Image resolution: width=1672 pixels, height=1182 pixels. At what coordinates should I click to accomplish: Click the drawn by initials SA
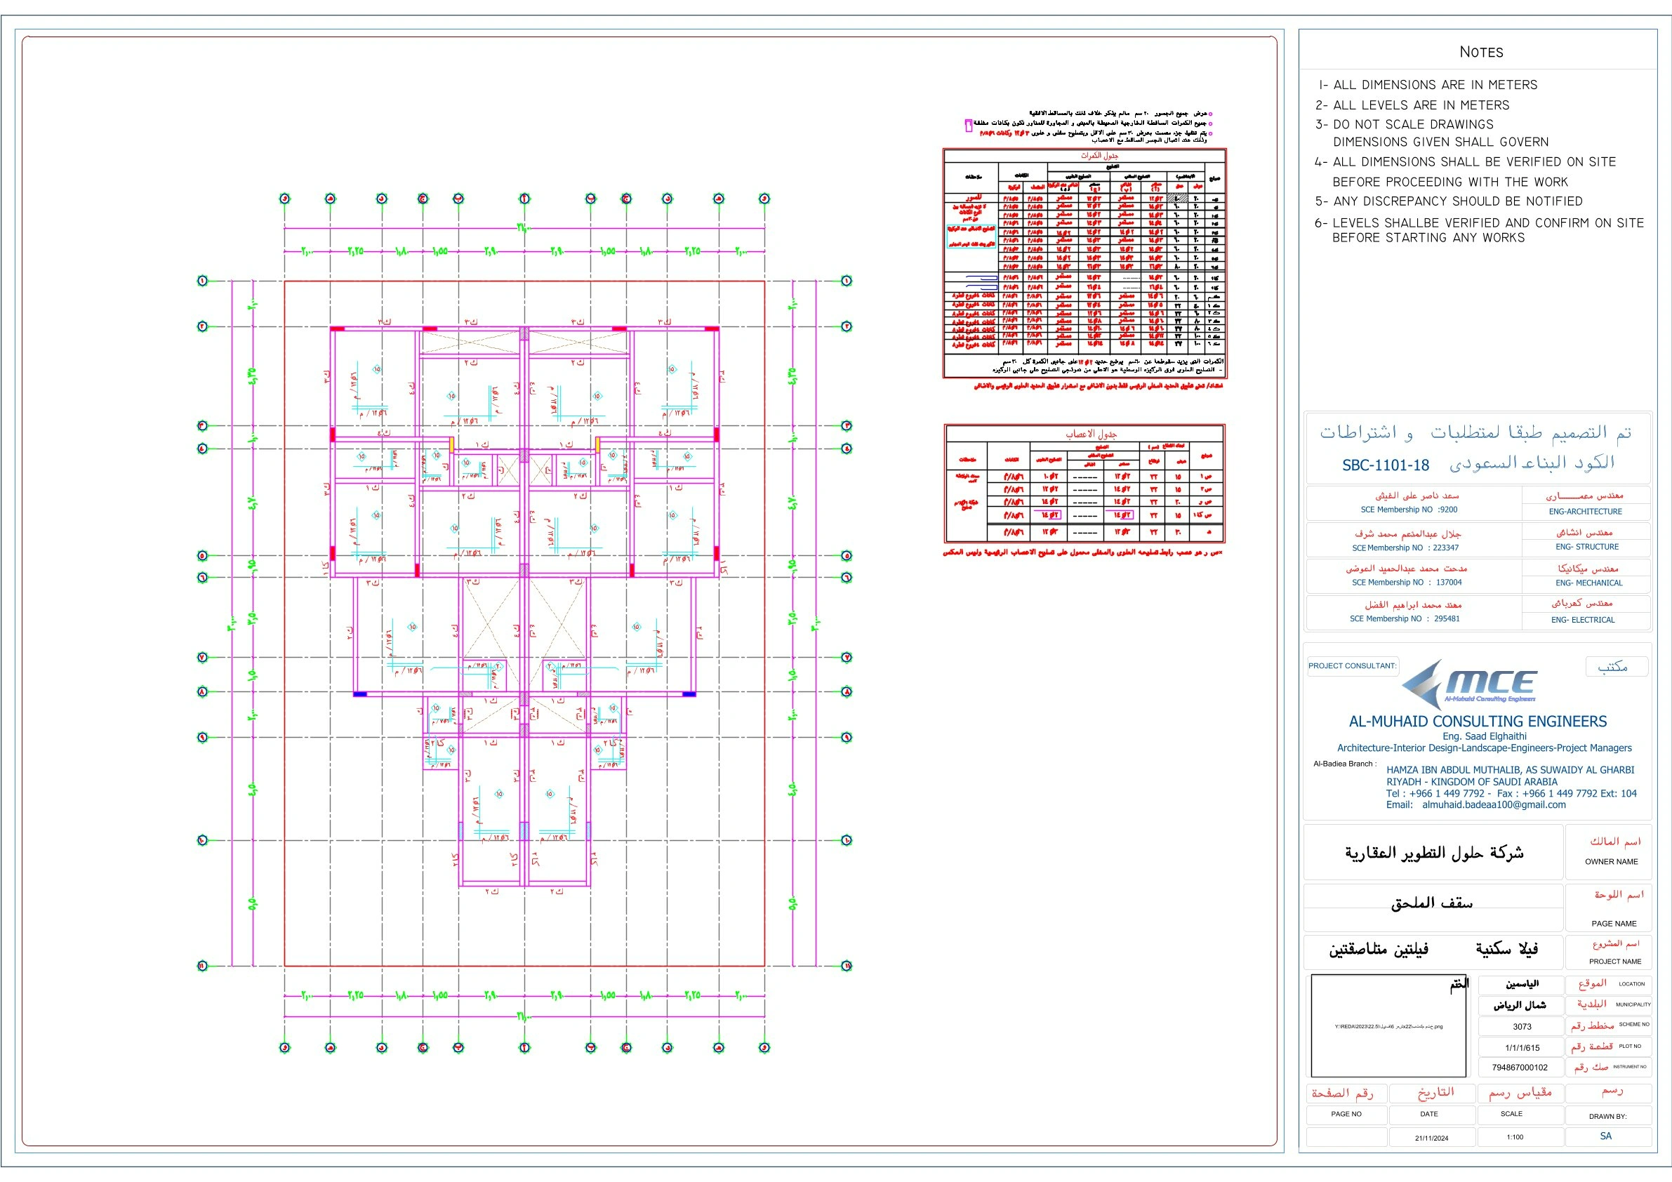pos(1605,1136)
